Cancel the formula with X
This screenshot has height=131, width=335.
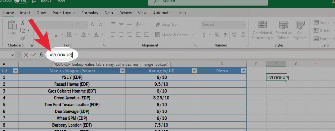click(26, 55)
